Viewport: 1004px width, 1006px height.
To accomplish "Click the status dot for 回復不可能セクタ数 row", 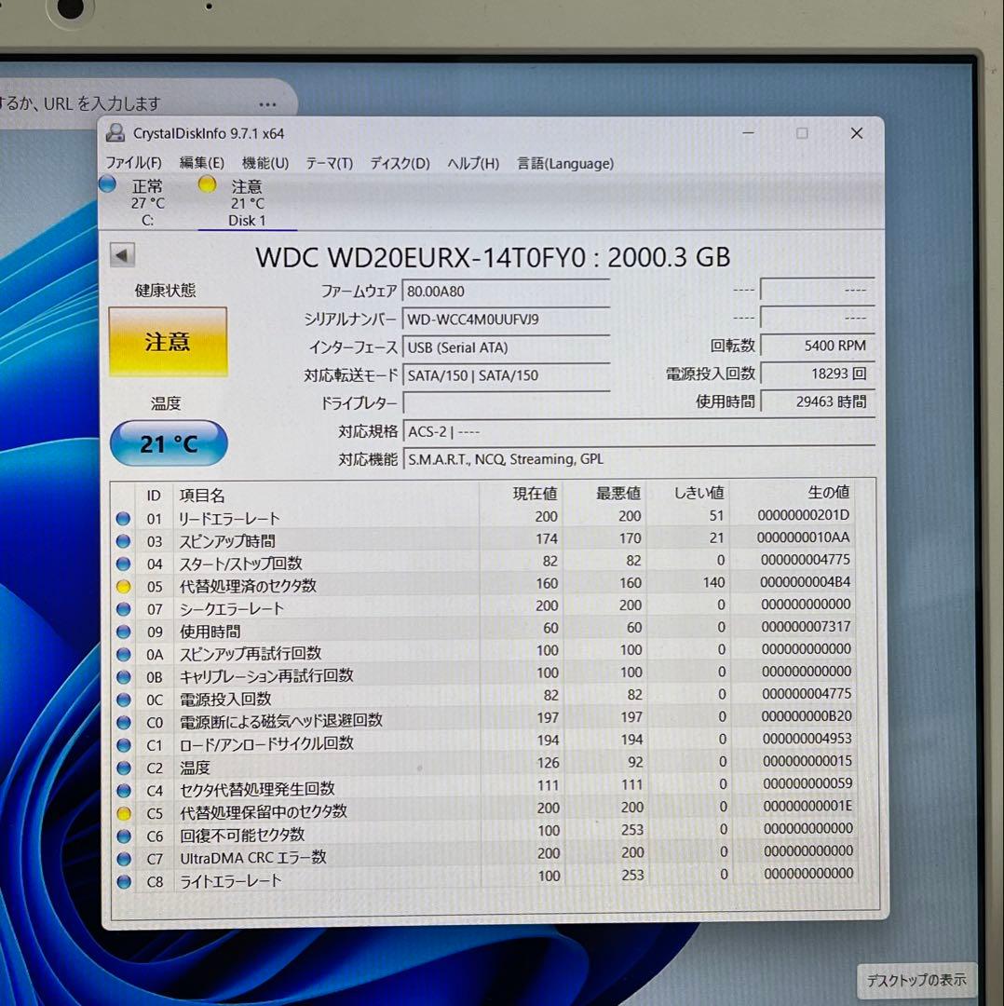I will (x=123, y=836).
